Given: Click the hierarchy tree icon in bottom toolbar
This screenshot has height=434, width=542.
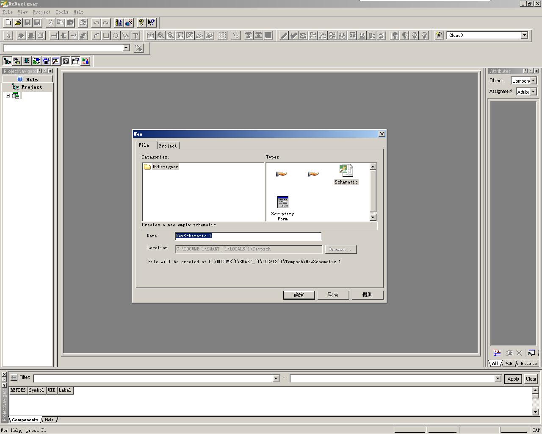Looking at the screenshot, I should [x=7, y=61].
